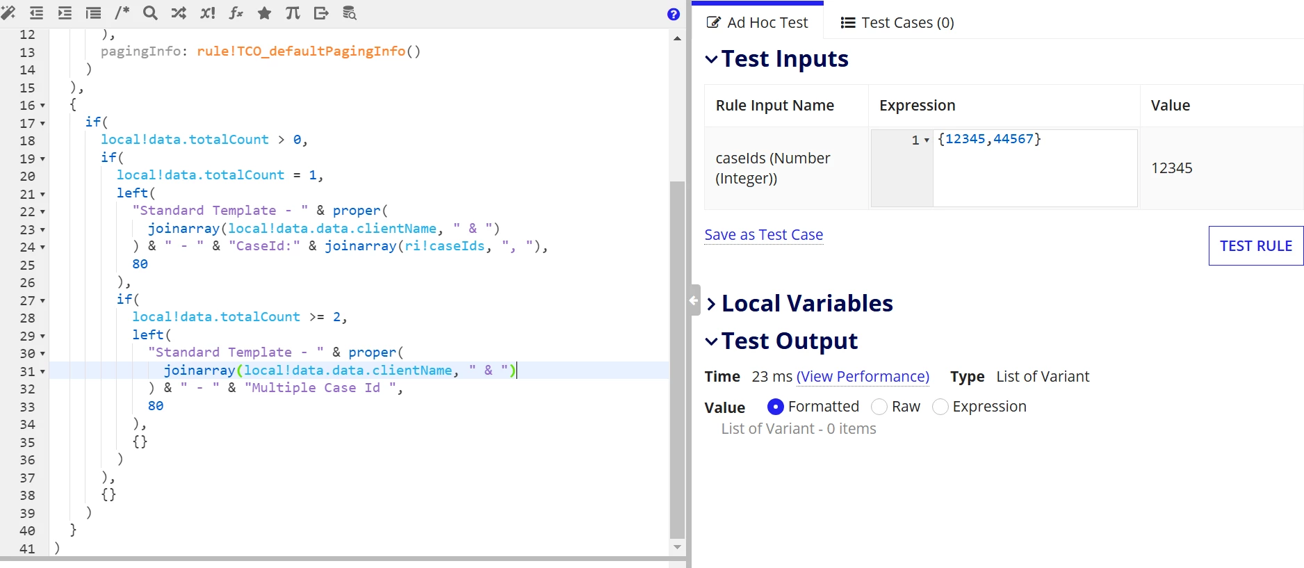The width and height of the screenshot is (1304, 568).
Task: Fold the if block at line 19
Action: 42,159
